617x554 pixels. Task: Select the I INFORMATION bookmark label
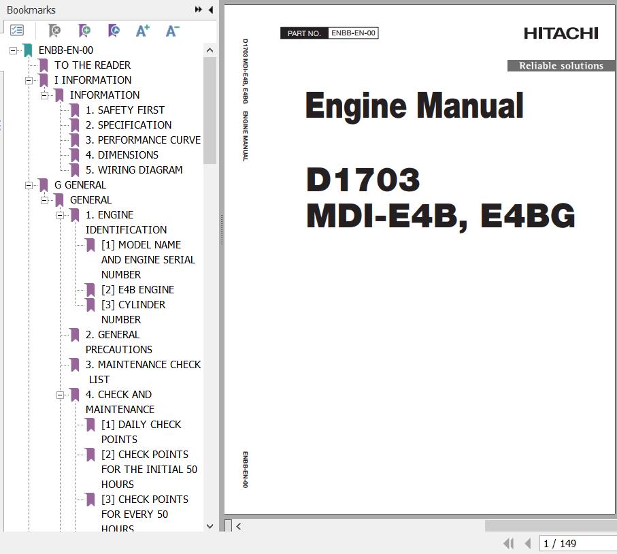pos(93,80)
